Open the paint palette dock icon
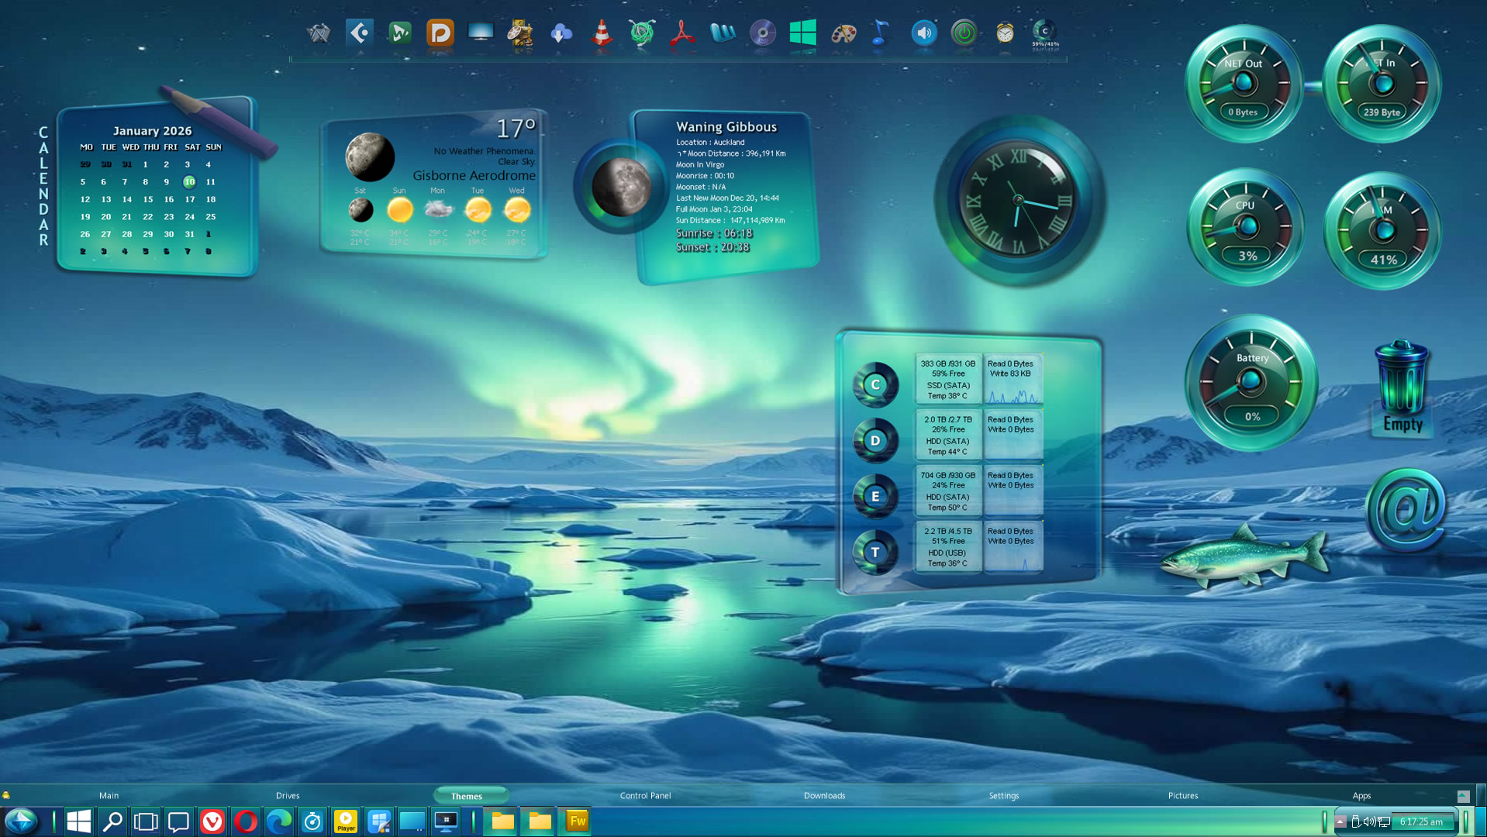Image resolution: width=1487 pixels, height=837 pixels. tap(844, 33)
